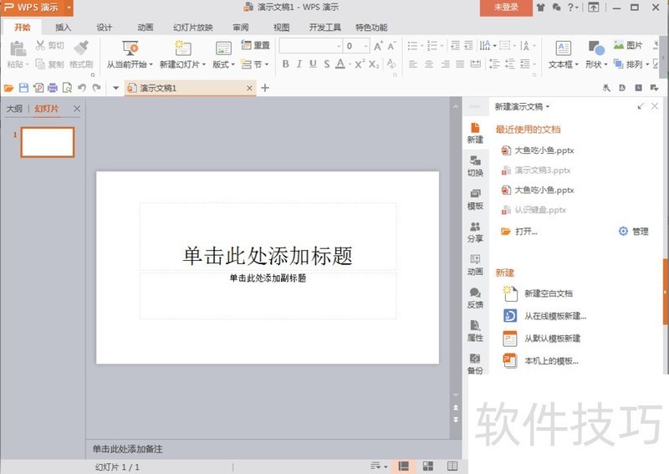Open the font color dropdown arrow

click(x=350, y=64)
